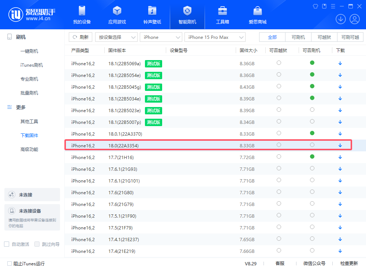The width and height of the screenshot is (366, 269).
Task: Open the download manager circle icon
Action: point(340,19)
